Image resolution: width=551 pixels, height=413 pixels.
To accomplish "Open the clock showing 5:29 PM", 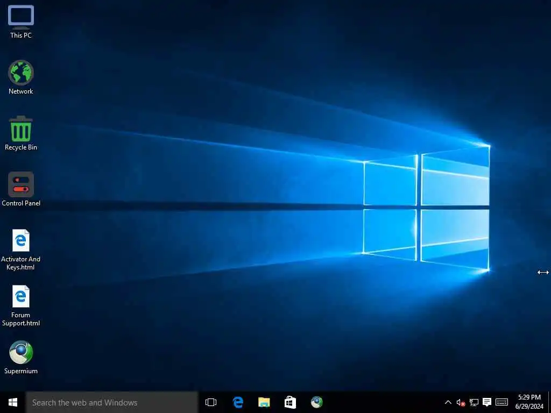I will coord(529,402).
